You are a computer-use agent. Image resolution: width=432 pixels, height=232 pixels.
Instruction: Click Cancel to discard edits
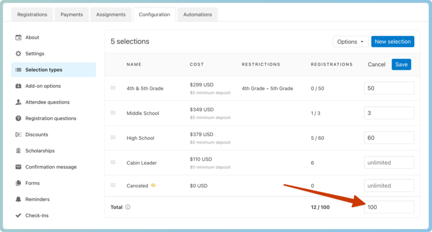click(x=376, y=65)
